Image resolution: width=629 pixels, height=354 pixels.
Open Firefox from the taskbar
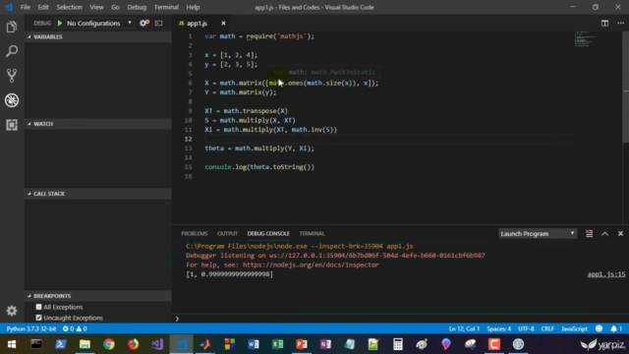tap(133, 344)
